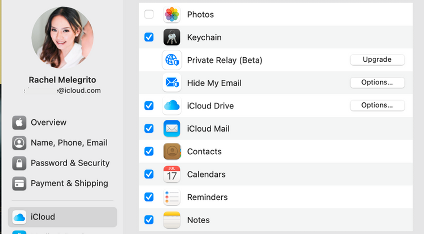
Task: Click the Keychain keys icon
Action: tap(172, 37)
